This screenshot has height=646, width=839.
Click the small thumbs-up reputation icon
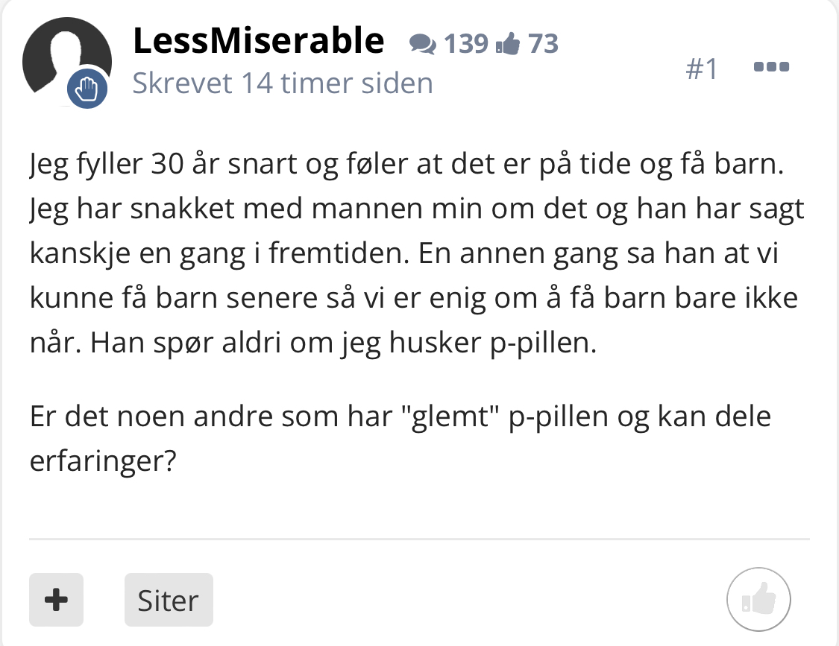[508, 45]
